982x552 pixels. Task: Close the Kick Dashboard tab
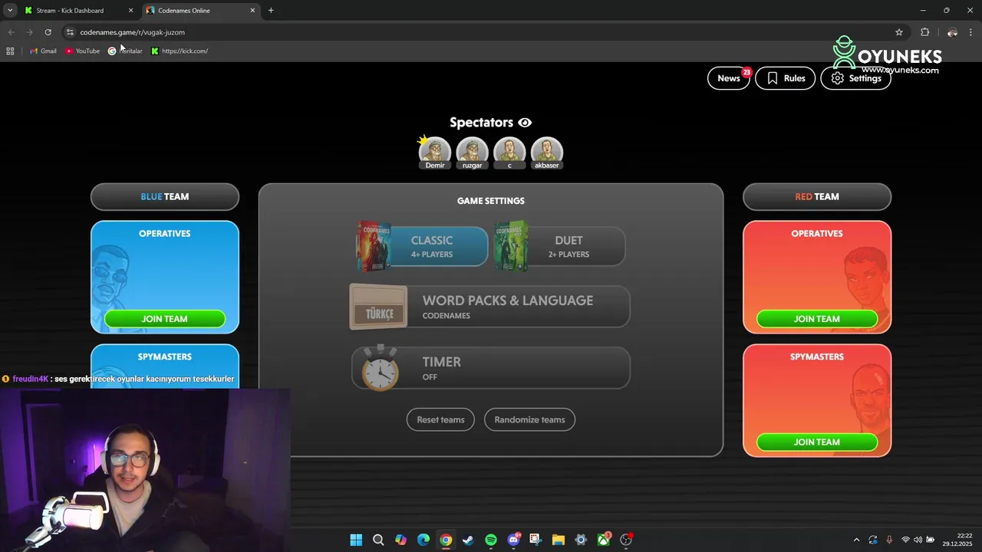coord(130,11)
